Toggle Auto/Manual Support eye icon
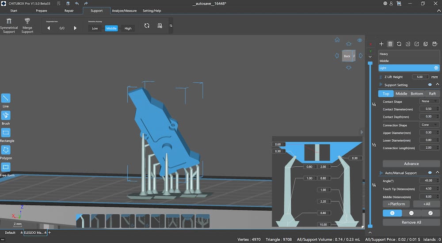Screen dimensions: 442x243 click(x=430, y=172)
